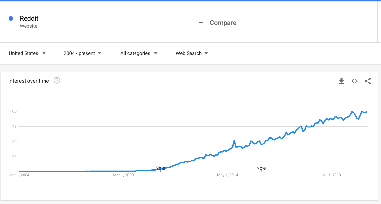Click the blue dot next to Reddit

click(x=11, y=18)
